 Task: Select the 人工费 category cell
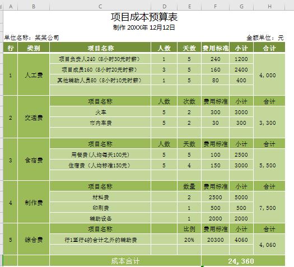(x=34, y=75)
